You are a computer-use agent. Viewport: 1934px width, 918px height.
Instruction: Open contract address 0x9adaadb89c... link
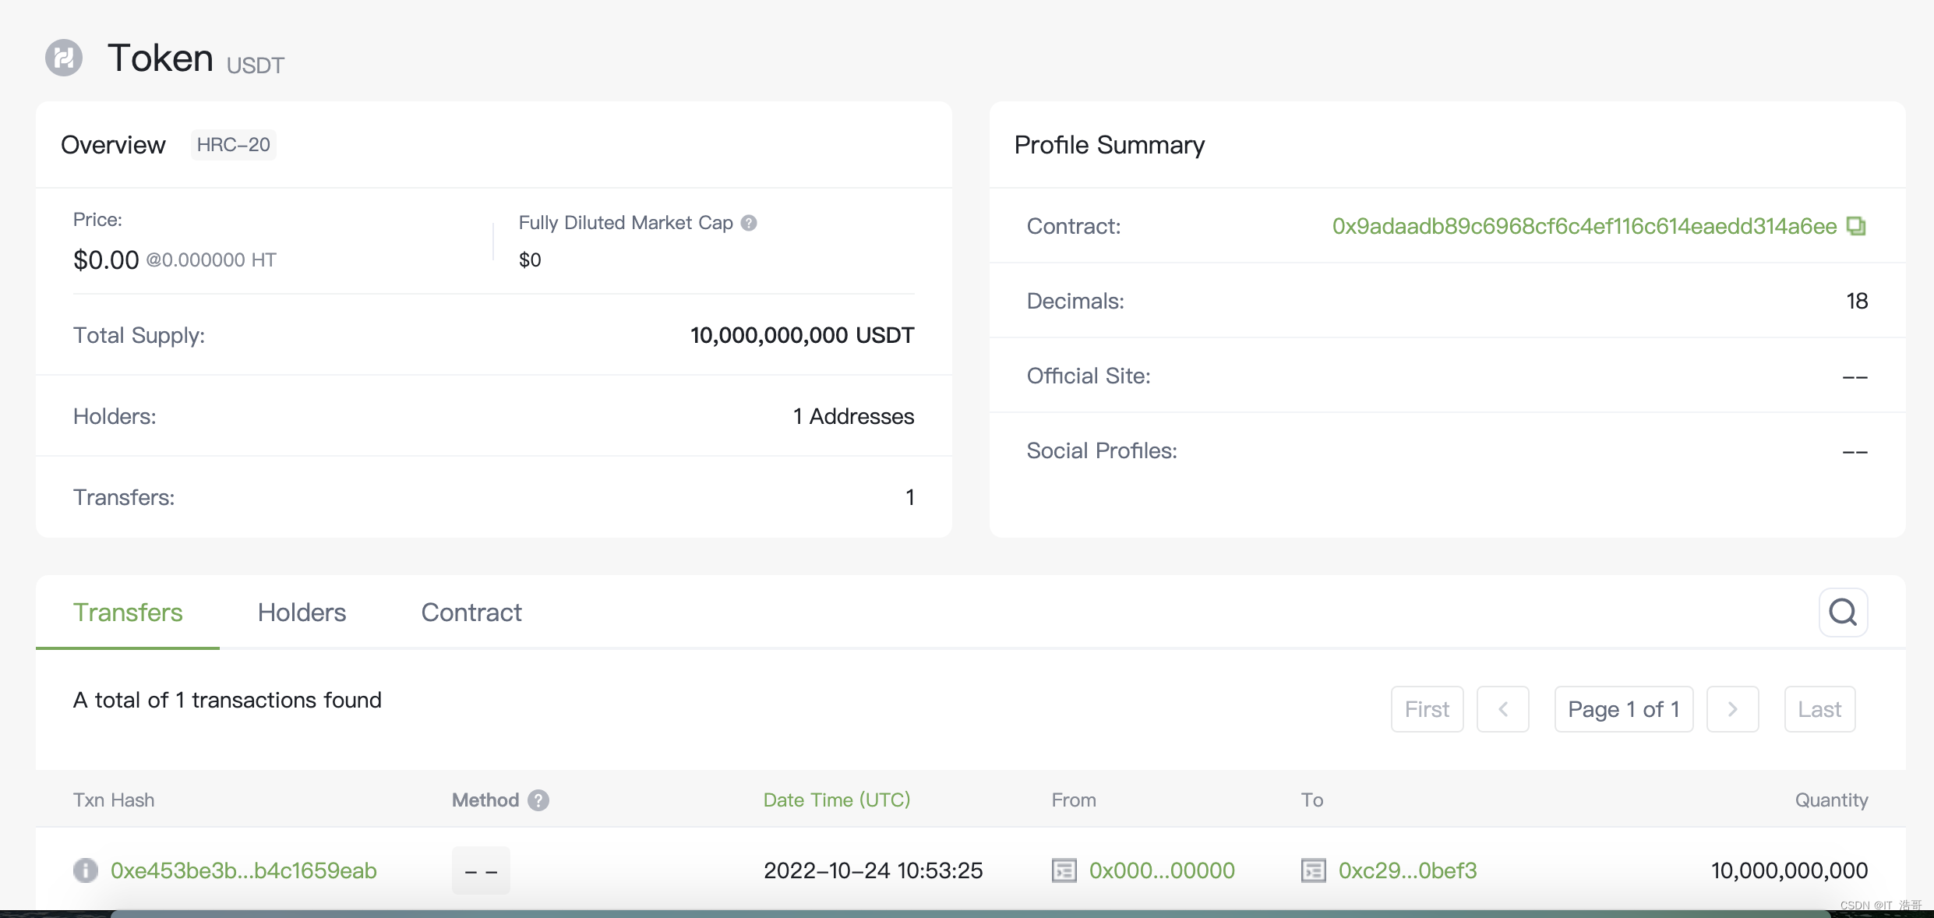(x=1584, y=226)
